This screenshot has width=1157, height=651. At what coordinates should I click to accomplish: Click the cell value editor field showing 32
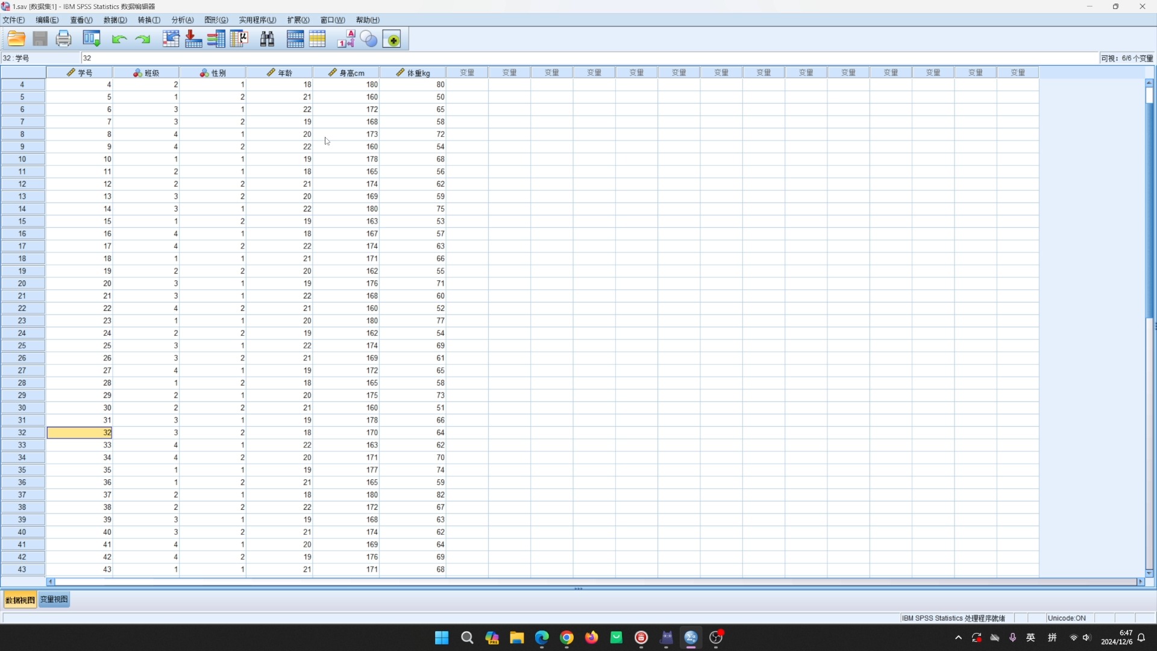tap(589, 58)
